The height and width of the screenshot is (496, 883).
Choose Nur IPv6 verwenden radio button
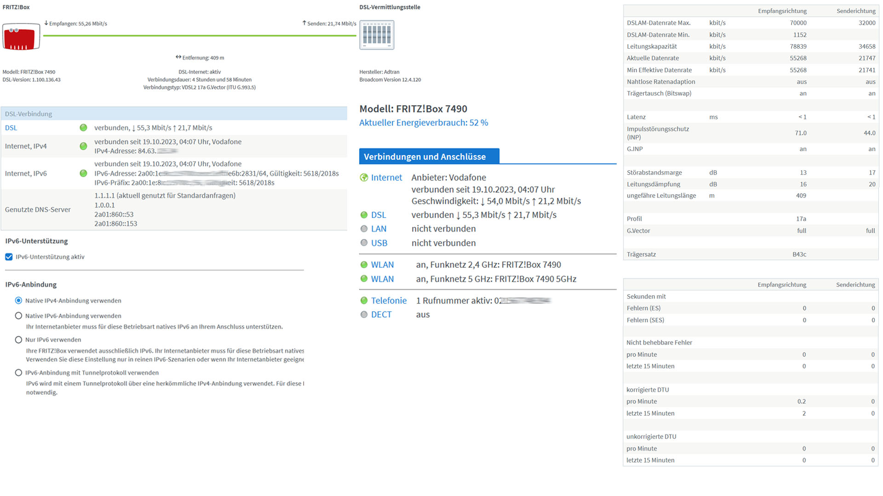[x=18, y=340]
